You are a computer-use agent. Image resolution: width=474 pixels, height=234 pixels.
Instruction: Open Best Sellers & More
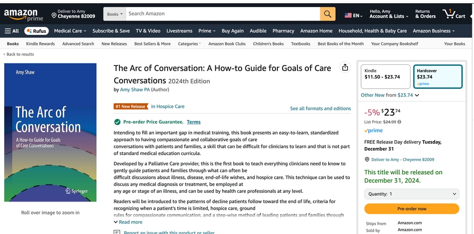click(x=152, y=44)
